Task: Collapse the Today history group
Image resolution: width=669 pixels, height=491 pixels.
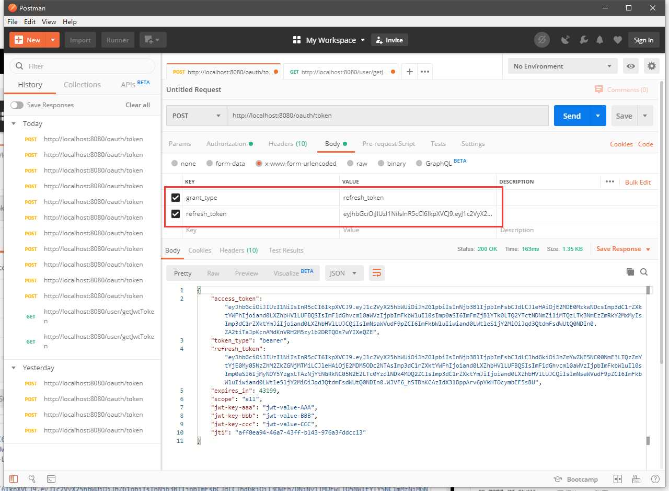Action: click(15, 124)
